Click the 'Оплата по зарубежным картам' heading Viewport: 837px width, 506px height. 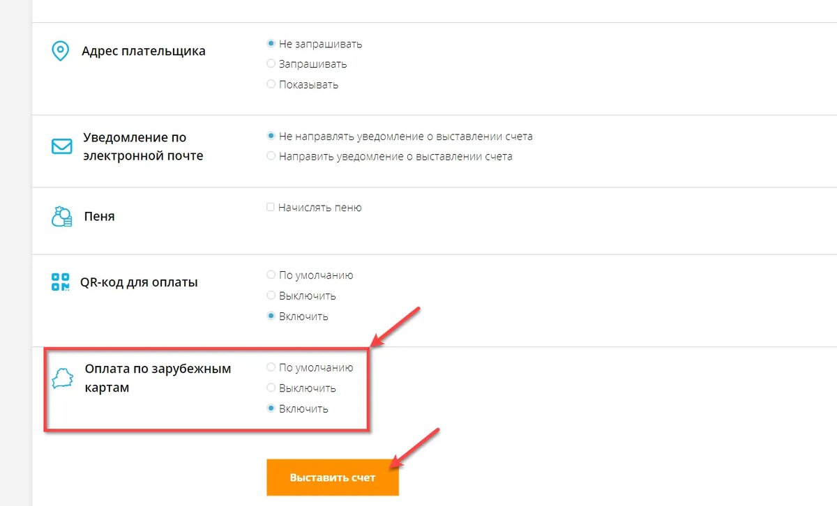[x=158, y=378]
